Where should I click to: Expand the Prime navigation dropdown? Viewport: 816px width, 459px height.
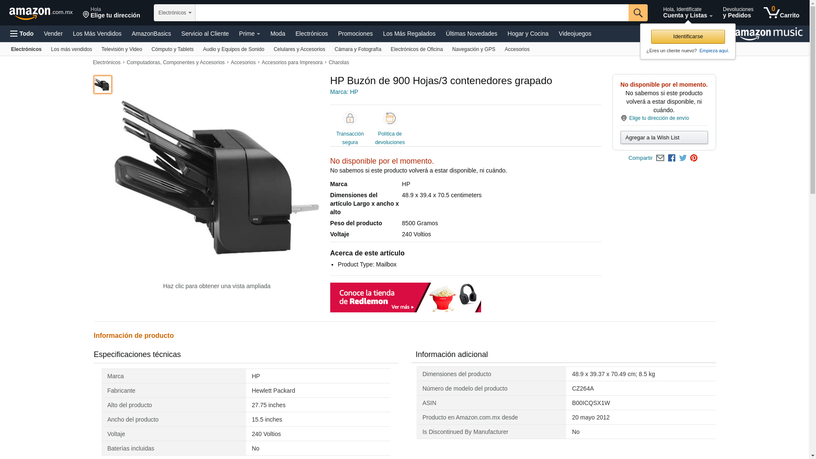point(249,34)
